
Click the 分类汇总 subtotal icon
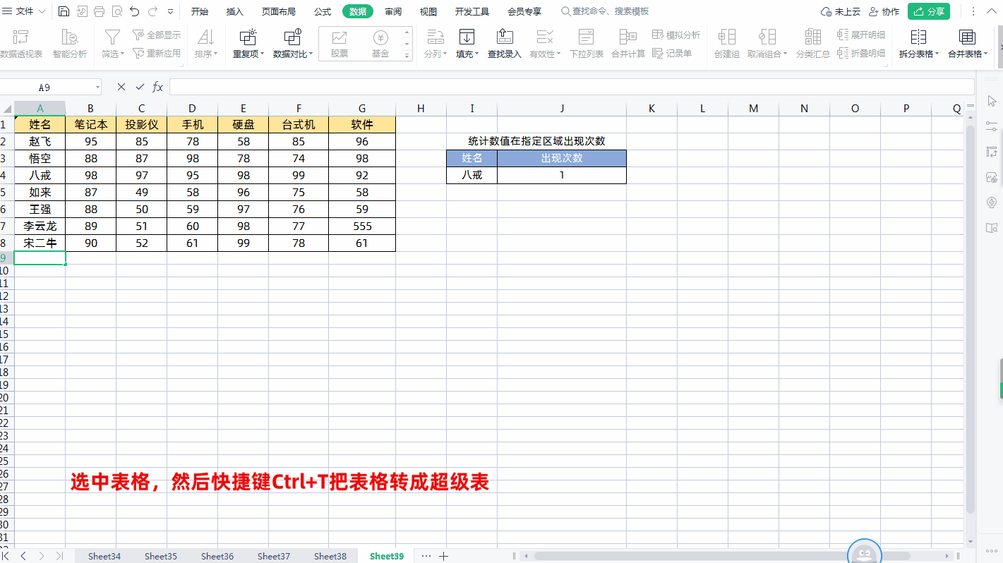coord(813,44)
